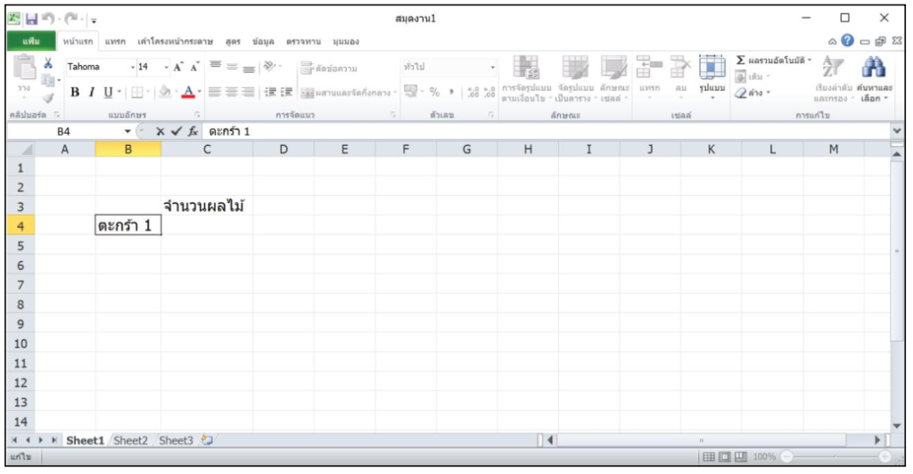
Task: Click the green แฟ้ม file button
Action: point(32,42)
